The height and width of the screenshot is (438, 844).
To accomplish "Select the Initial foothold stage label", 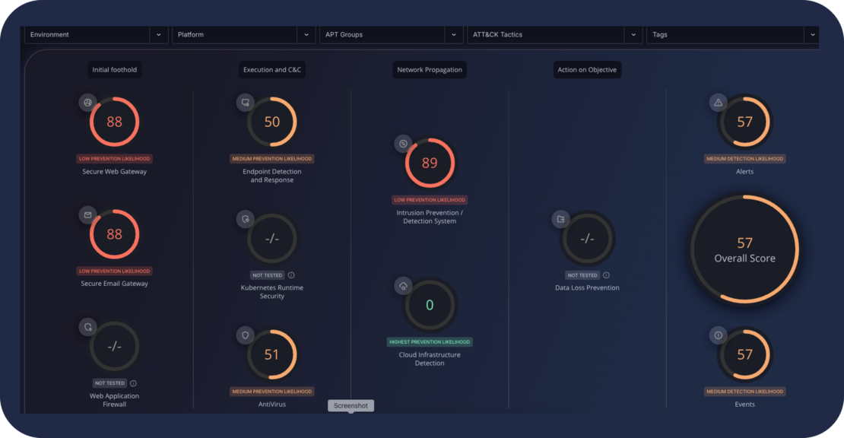I will click(x=115, y=69).
